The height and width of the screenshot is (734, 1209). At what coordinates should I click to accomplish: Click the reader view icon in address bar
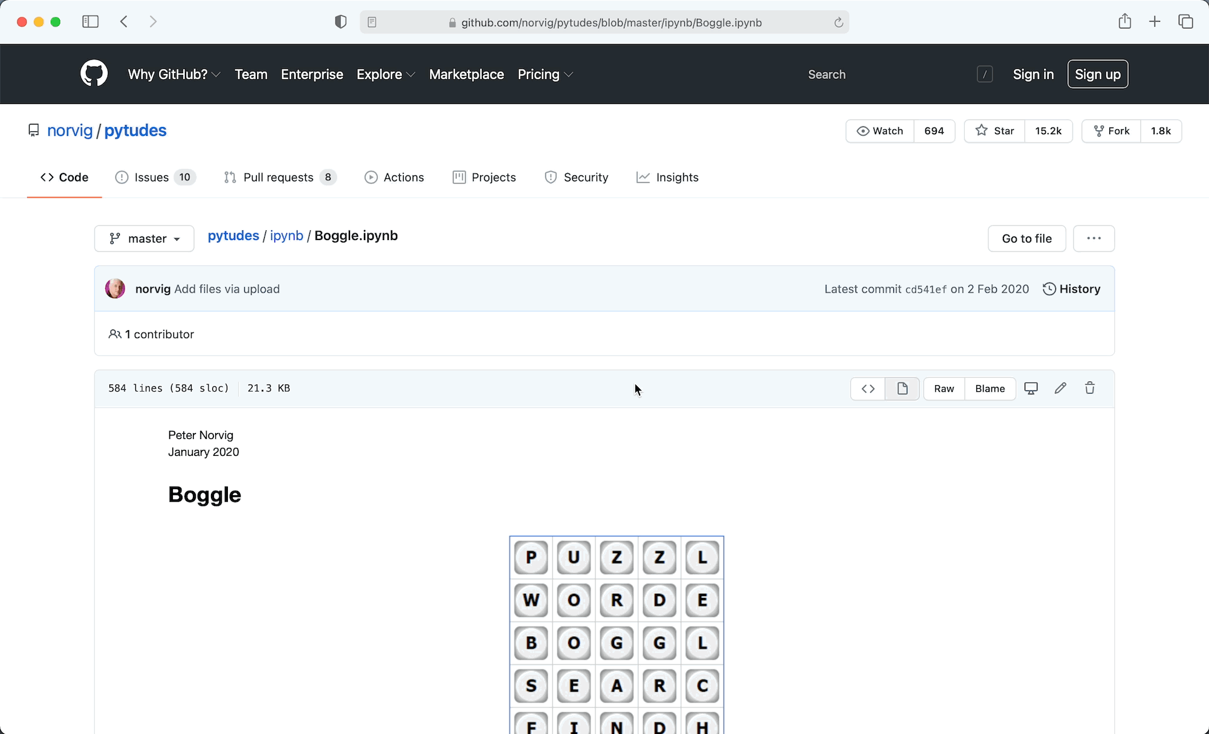(x=372, y=22)
